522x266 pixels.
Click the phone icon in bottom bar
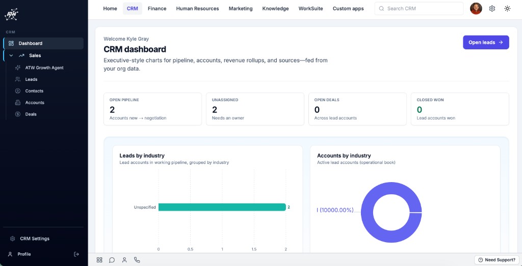pos(137,260)
